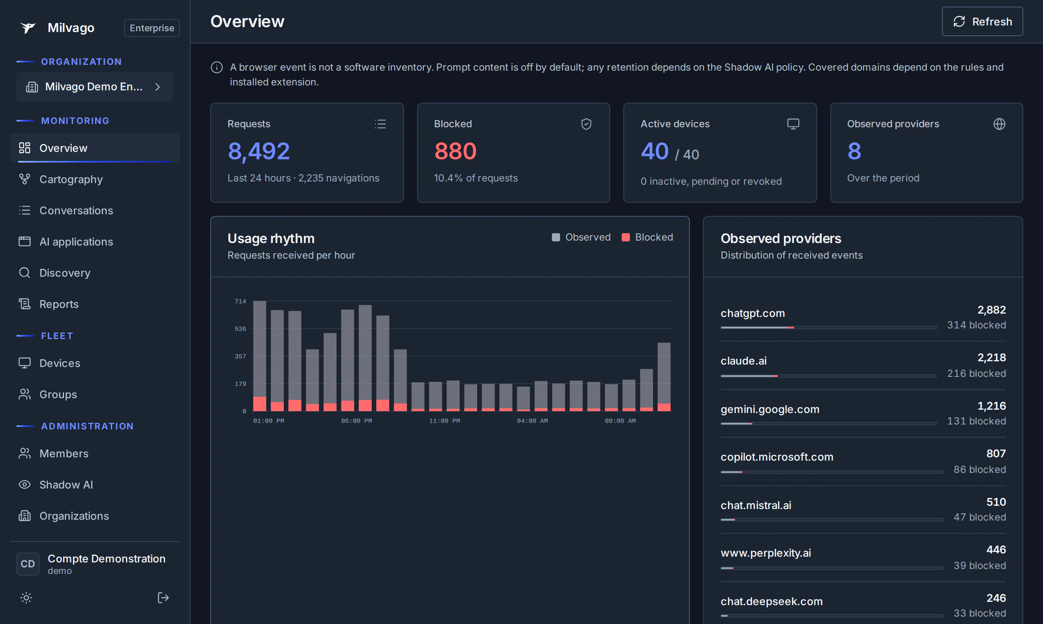The width and height of the screenshot is (1043, 624).
Task: Click the gemini.google.com provider name
Action: (770, 409)
